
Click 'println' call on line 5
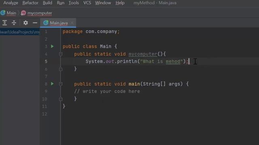coord(127,62)
